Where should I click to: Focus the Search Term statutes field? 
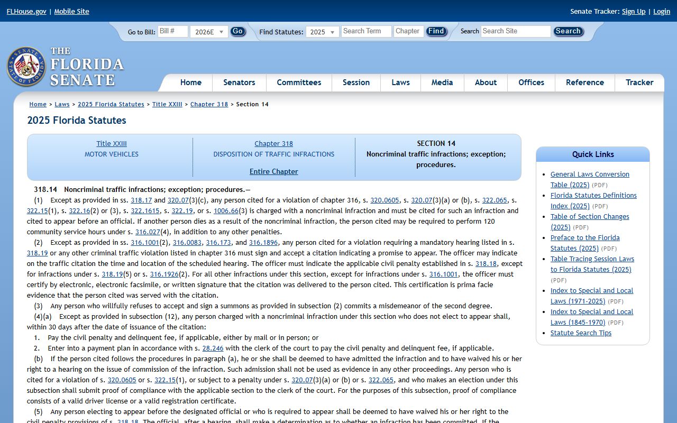coord(366,31)
